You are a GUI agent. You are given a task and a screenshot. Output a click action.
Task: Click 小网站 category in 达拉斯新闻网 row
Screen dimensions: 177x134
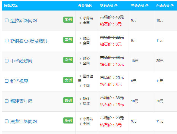pos(88,18)
